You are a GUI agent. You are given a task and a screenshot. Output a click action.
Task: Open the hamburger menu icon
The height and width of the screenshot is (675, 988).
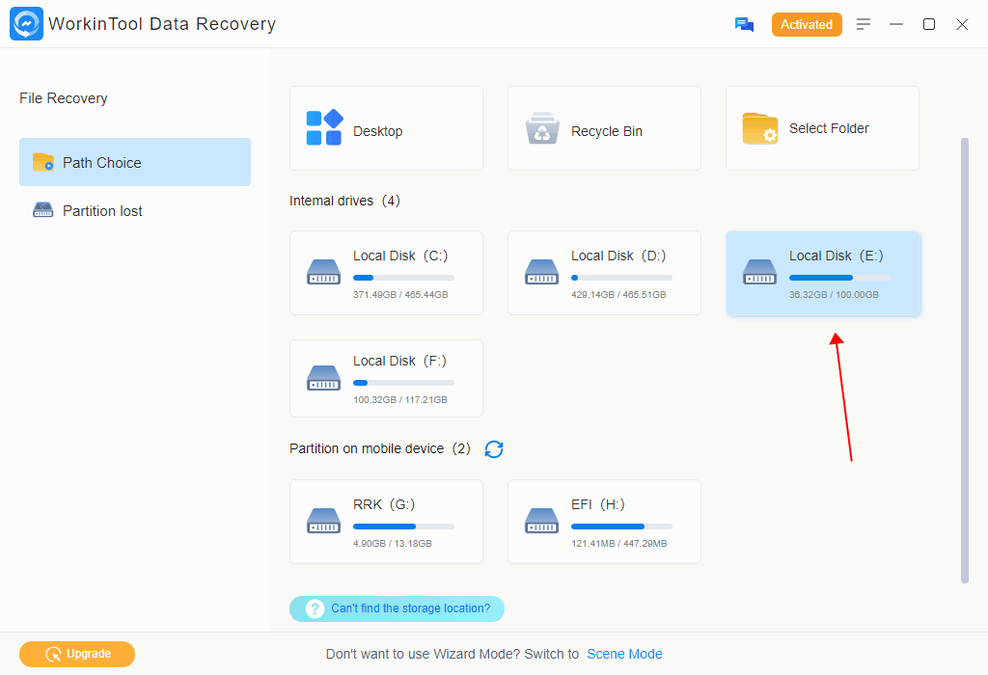[x=864, y=24]
